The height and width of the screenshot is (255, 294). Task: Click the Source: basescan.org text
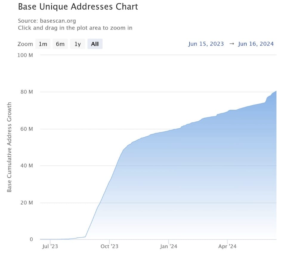click(x=47, y=21)
